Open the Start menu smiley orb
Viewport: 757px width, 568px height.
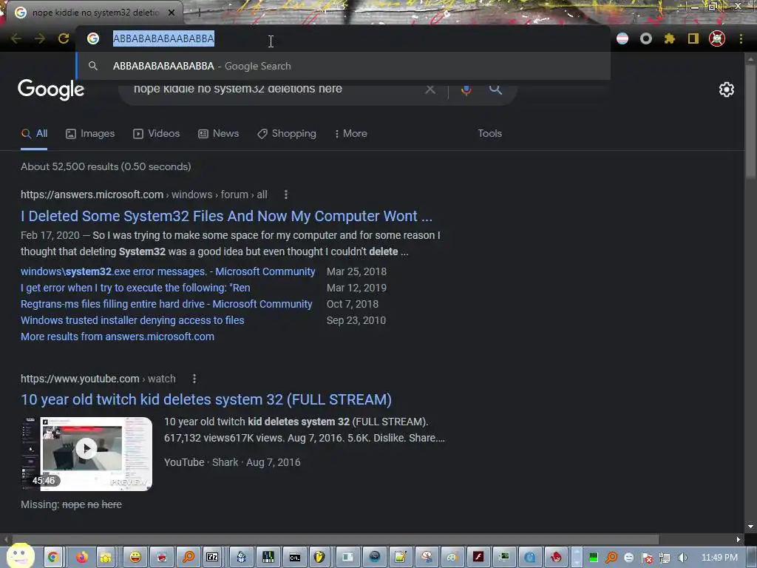click(20, 555)
